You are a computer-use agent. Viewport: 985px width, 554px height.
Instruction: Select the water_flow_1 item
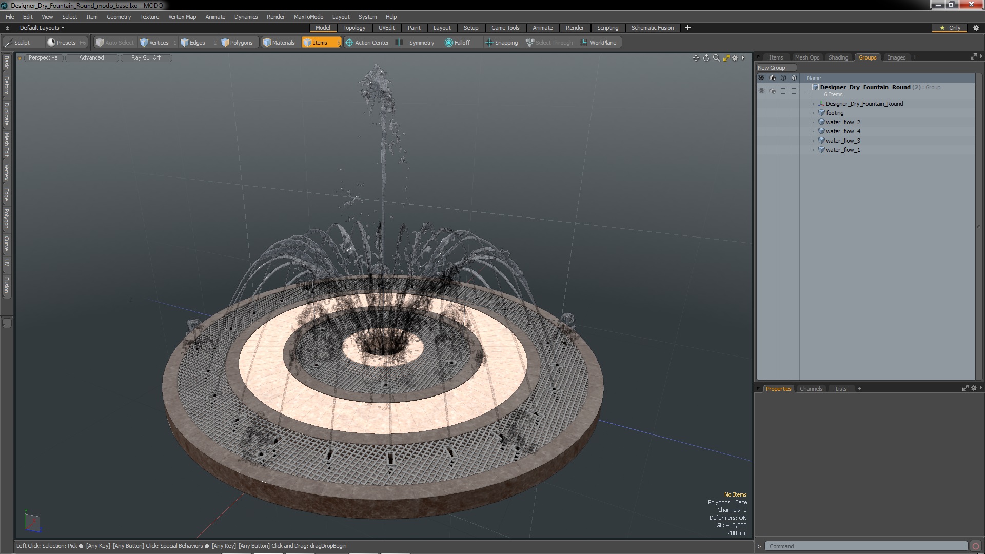pyautogui.click(x=843, y=150)
